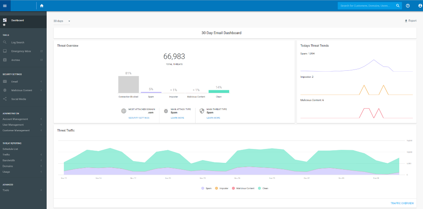Open the hamburger navigation menu
Image resolution: width=423 pixels, height=209 pixels.
click(x=5, y=6)
